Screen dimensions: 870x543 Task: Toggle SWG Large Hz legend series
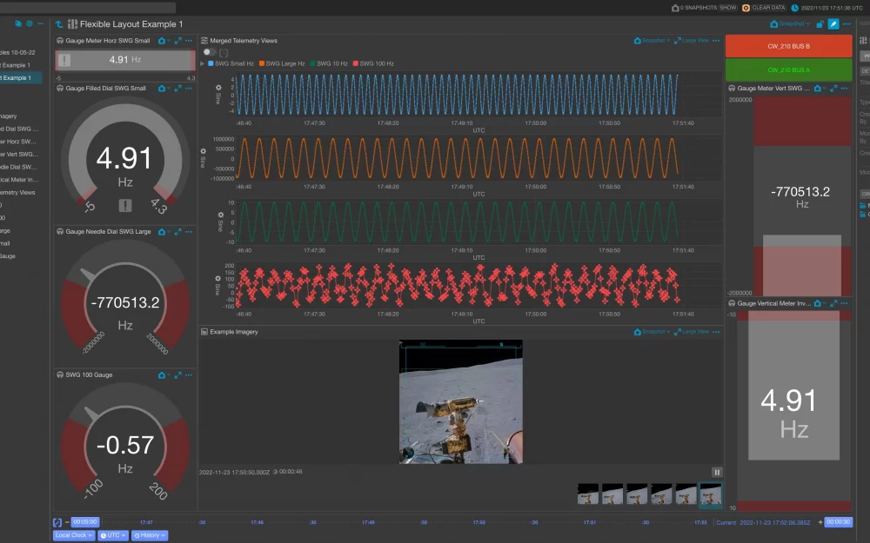[282, 63]
